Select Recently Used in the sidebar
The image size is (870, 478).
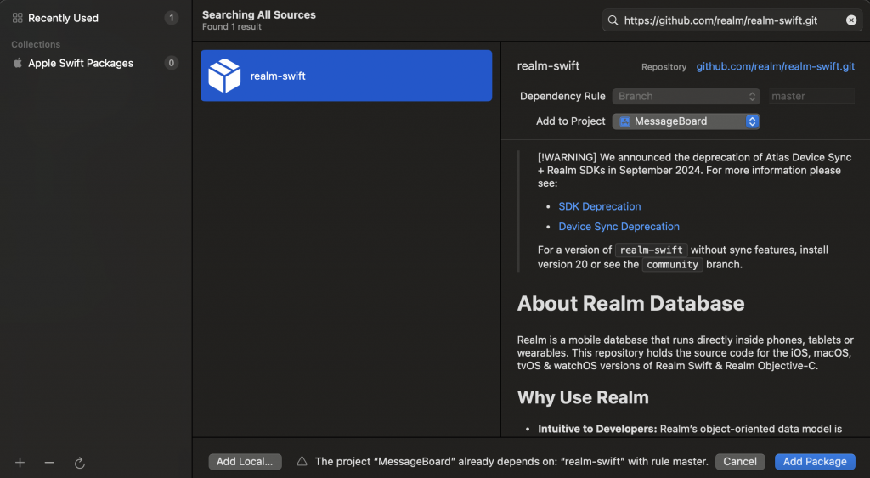click(x=63, y=18)
